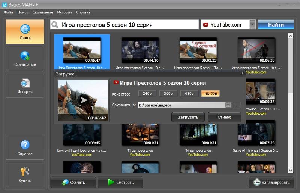Select the 00:44:16 video thumbnail
Image resolution: width=300 pixels, height=193 pixels.
(140, 50)
